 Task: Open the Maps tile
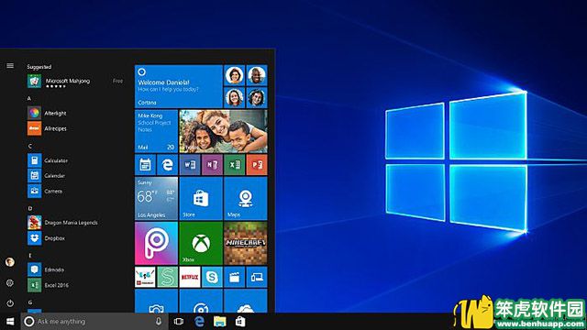(x=246, y=198)
